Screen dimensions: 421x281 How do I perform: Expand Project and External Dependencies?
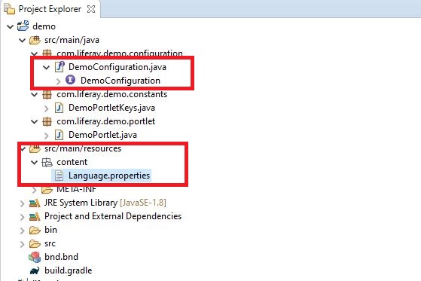pos(23,217)
